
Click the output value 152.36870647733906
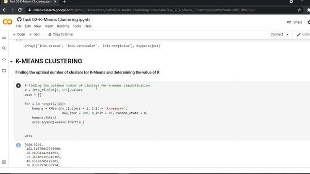44,149
